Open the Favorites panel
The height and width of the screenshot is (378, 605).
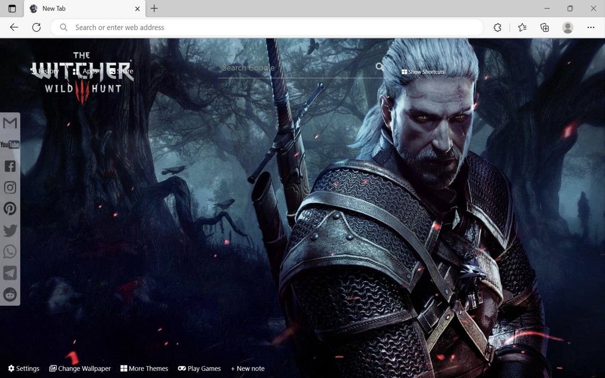(522, 27)
